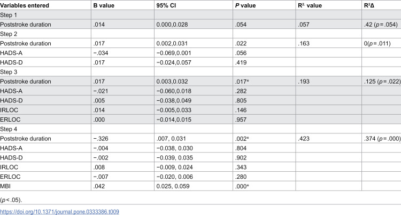Select the '.374 (p=.000)' cell
401x215 pixels.
tap(382, 139)
